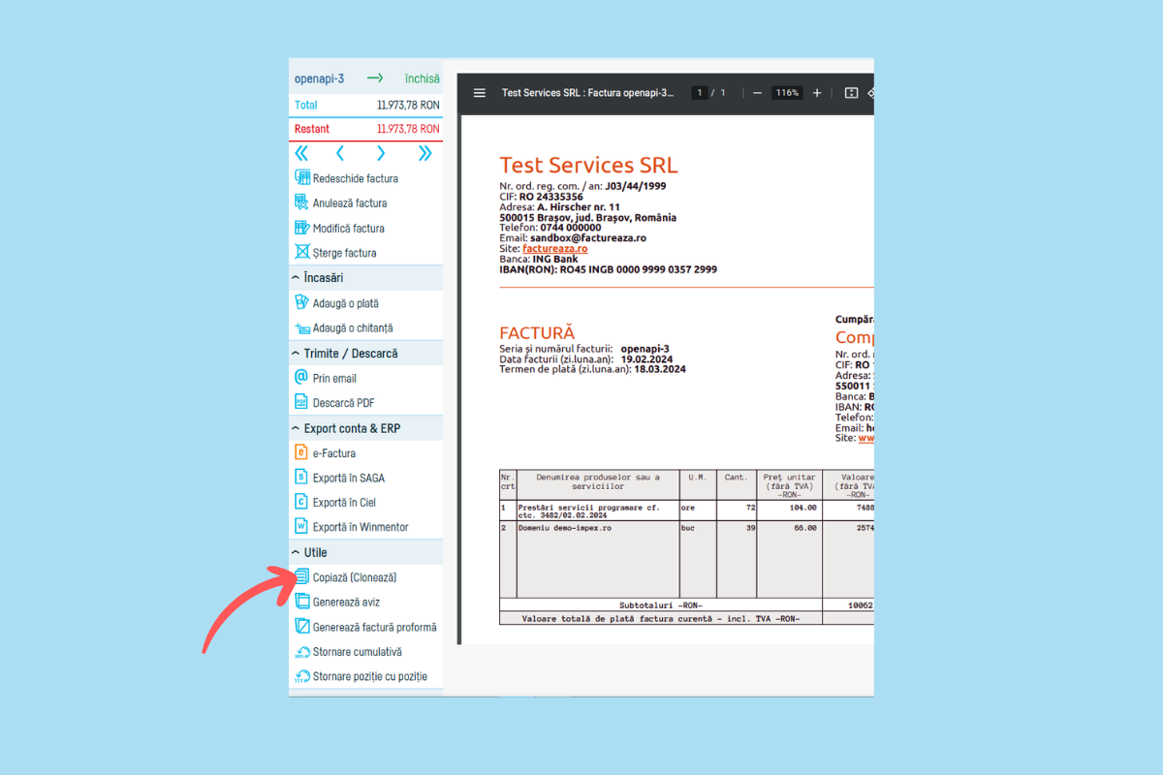This screenshot has width=1163, height=775.
Task: Collapse the Trimite / Descarcă section
Action: (296, 354)
